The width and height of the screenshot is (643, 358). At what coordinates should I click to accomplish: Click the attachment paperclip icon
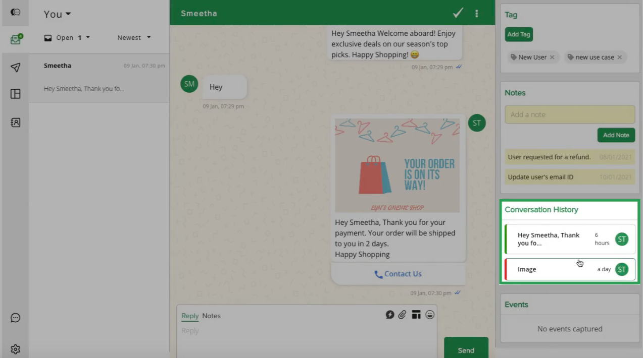pyautogui.click(x=402, y=315)
